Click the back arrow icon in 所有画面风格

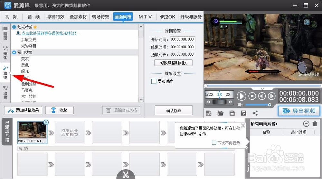[306, 124]
